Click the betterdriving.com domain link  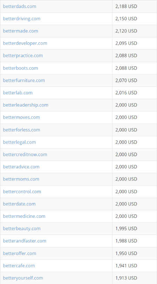click(22, 19)
